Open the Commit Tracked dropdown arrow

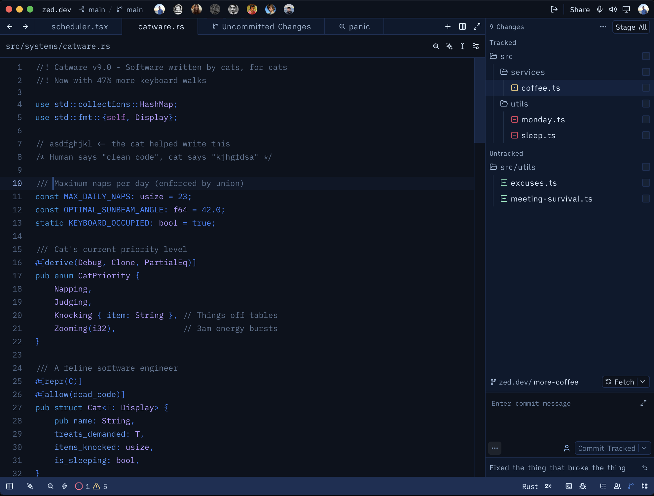[x=644, y=448]
